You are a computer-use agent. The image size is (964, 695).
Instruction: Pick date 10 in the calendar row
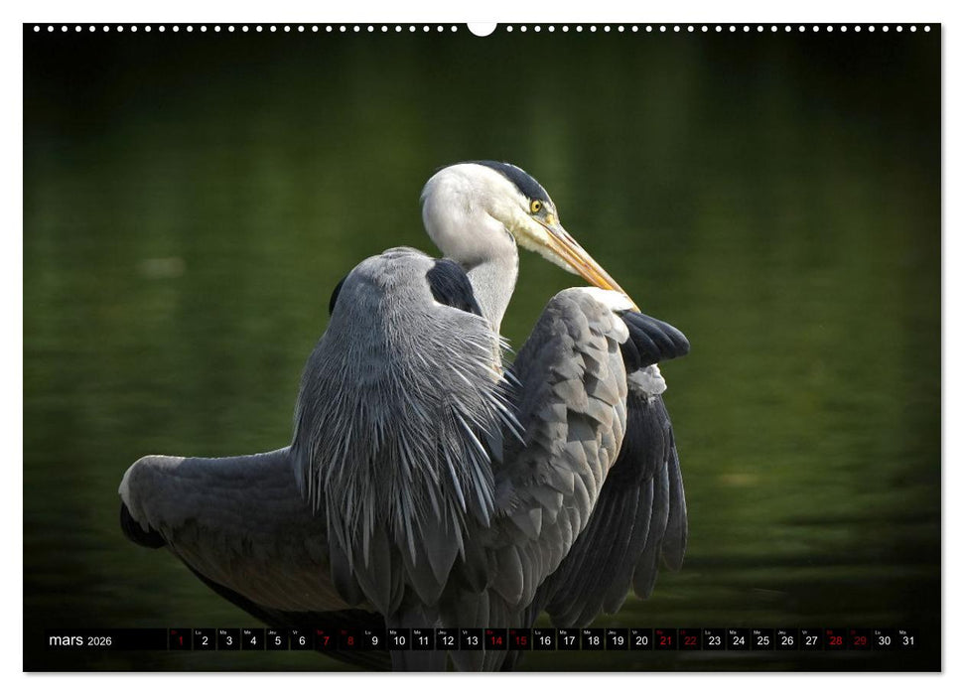tap(398, 640)
